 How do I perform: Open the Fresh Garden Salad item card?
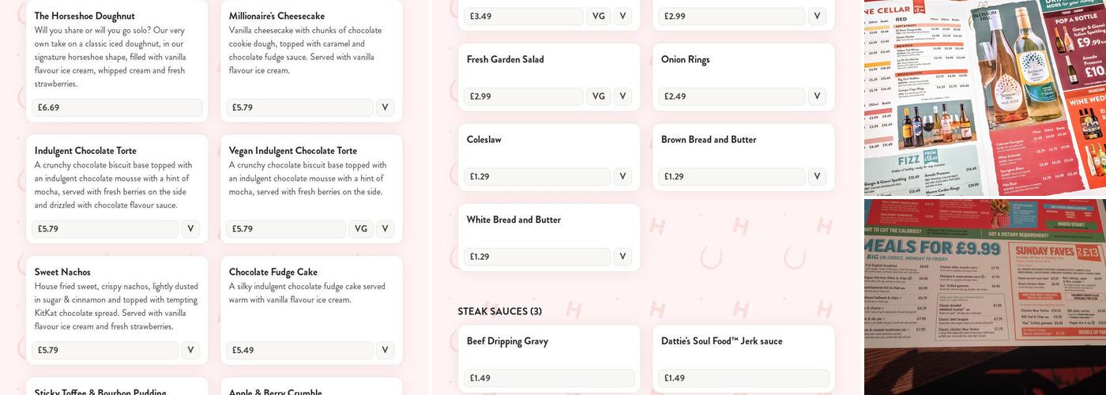pos(549,77)
